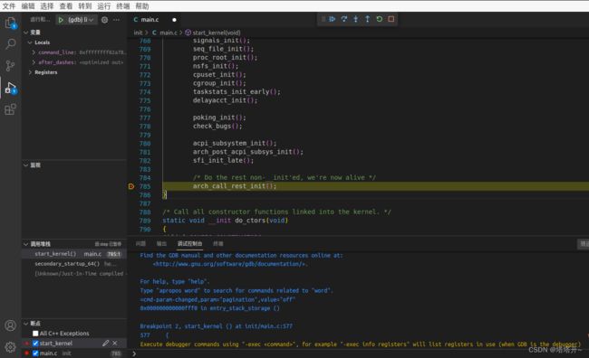Image resolution: width=589 pixels, height=358 pixels.
Task: Click line number 780 in the gutter
Action: pos(145,144)
